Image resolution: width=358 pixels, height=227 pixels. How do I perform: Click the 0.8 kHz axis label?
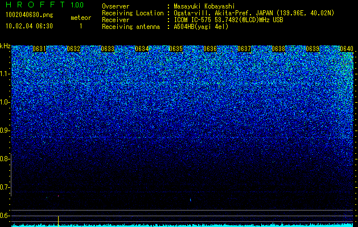5,159
